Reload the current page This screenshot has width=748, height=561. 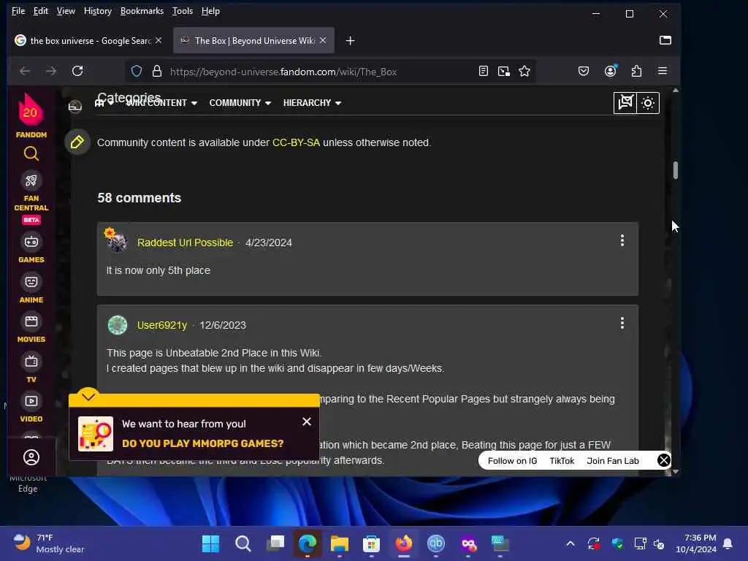pos(77,71)
